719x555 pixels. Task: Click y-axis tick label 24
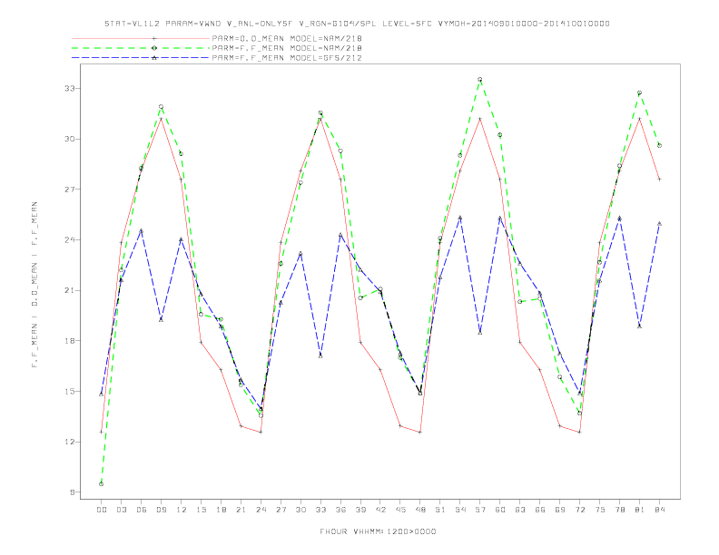(x=69, y=240)
